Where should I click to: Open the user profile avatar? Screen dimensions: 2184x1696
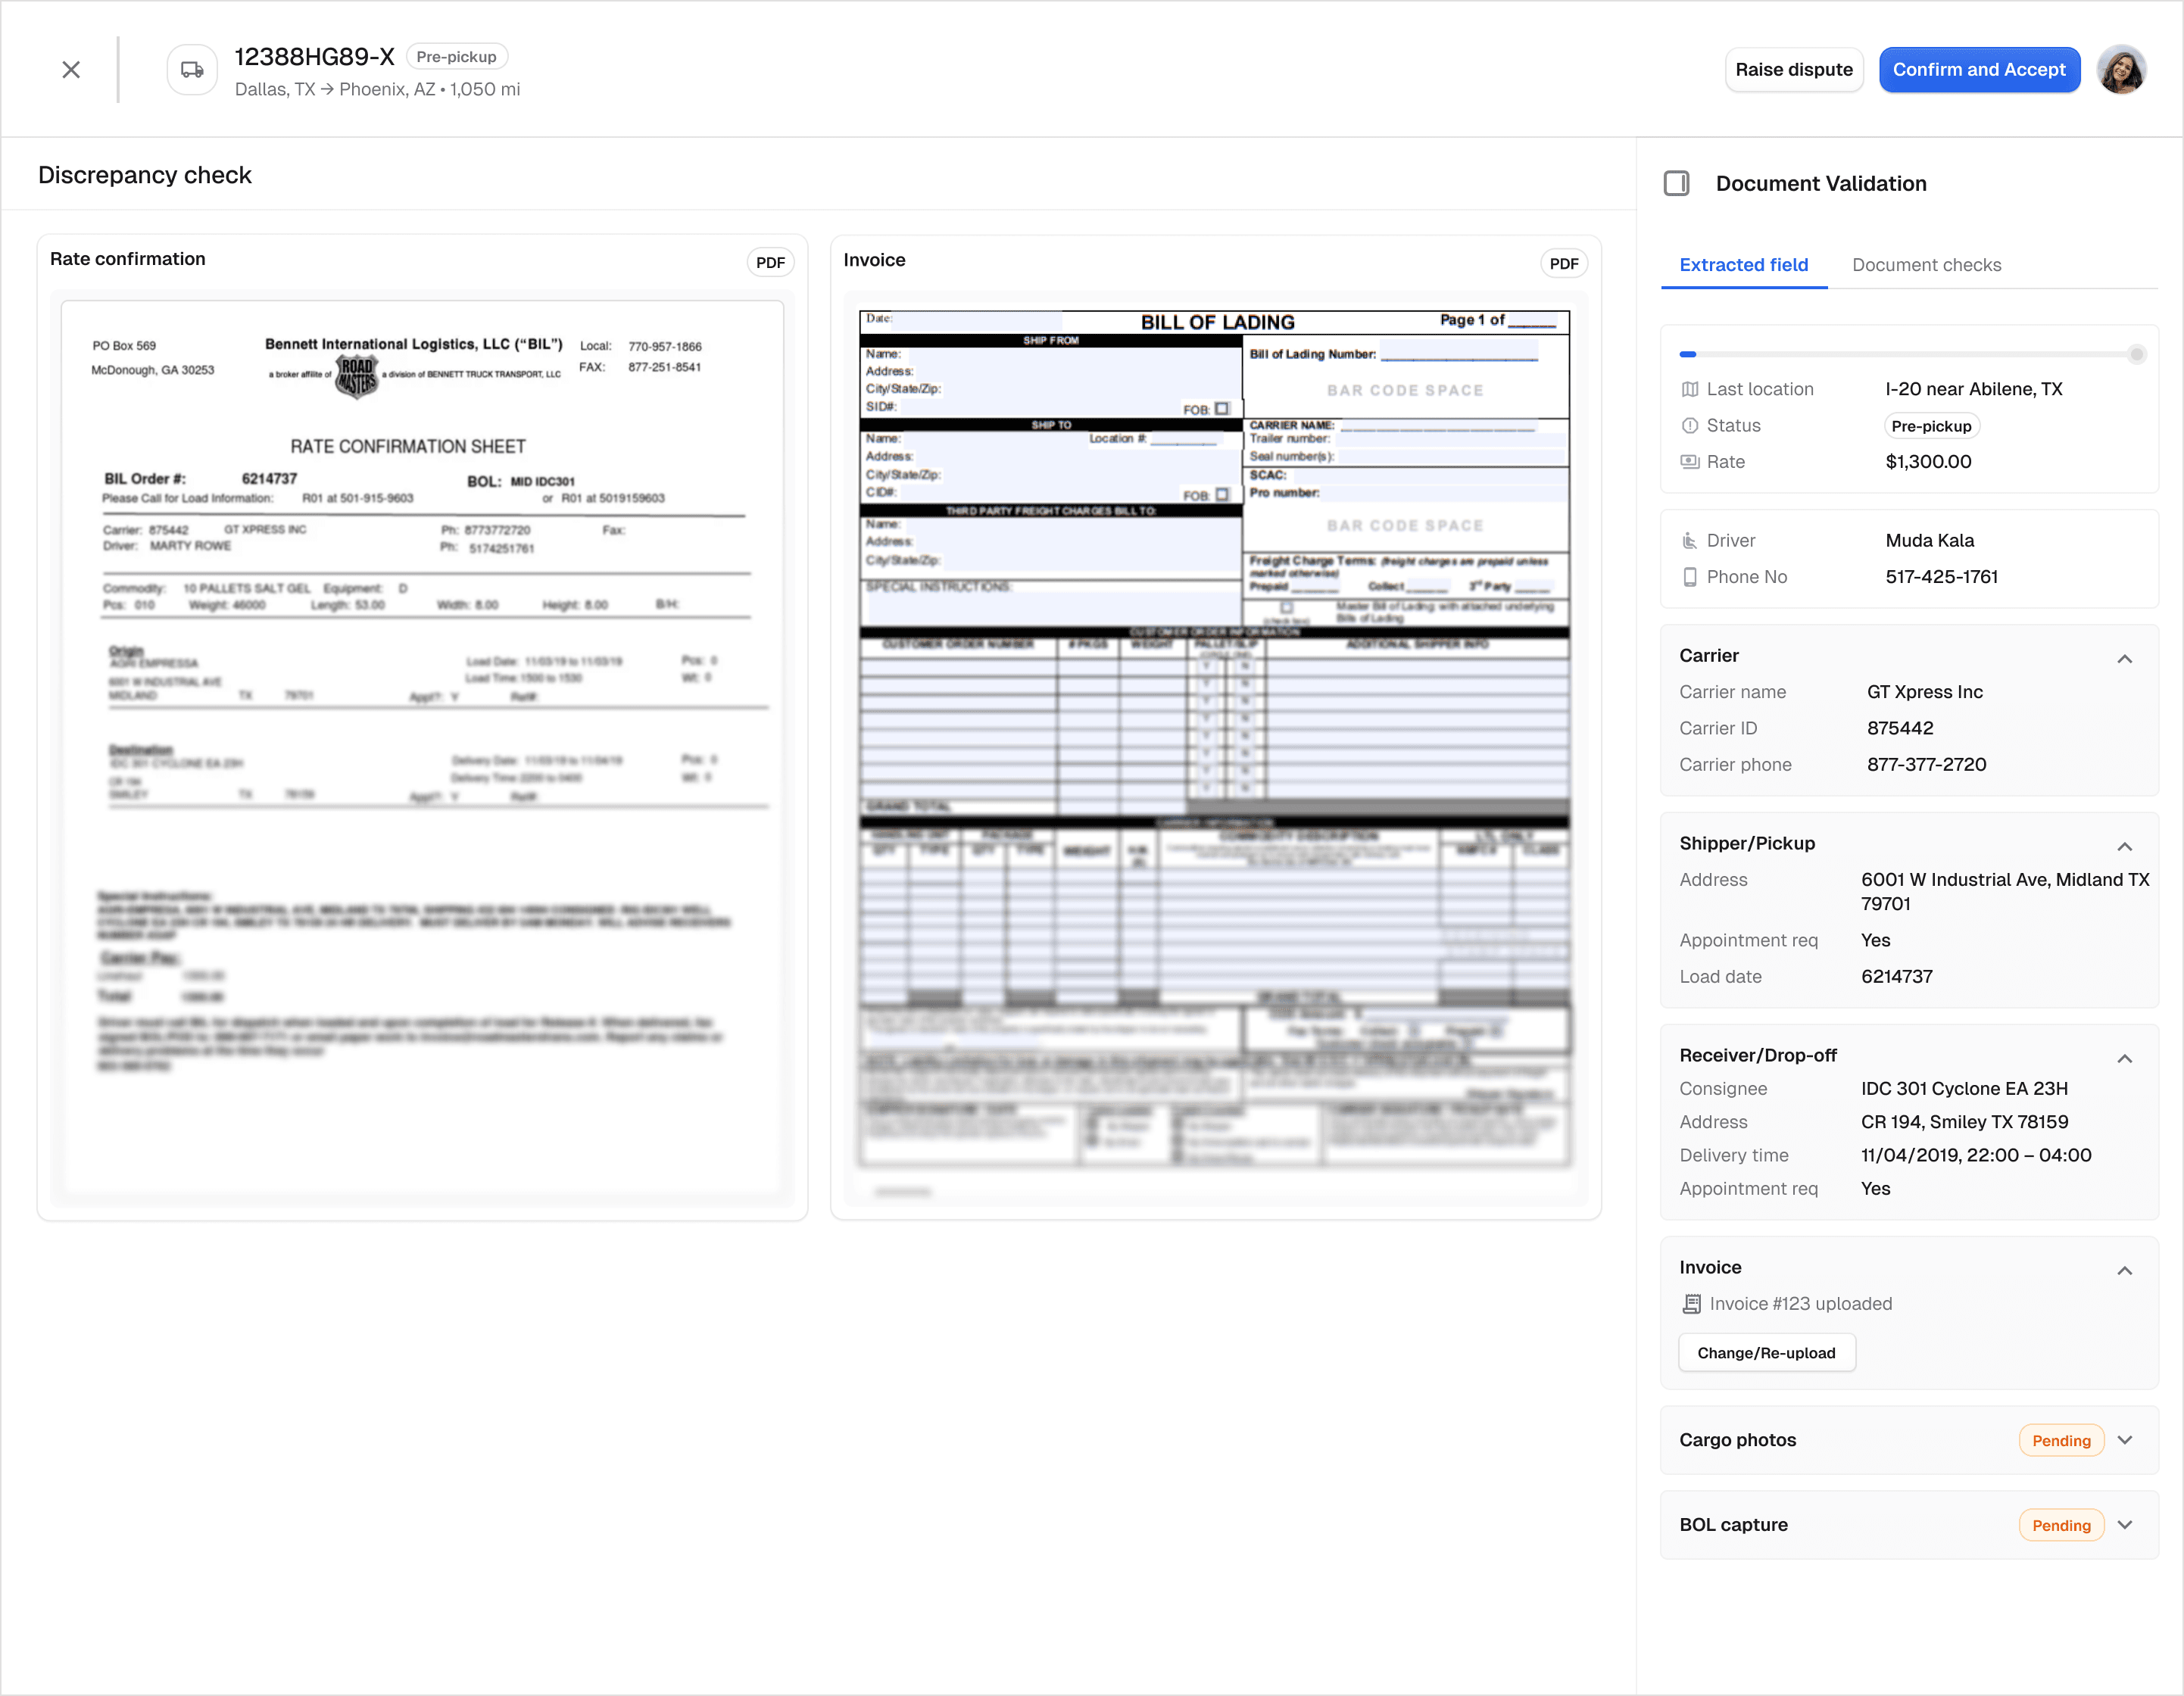pos(2122,70)
